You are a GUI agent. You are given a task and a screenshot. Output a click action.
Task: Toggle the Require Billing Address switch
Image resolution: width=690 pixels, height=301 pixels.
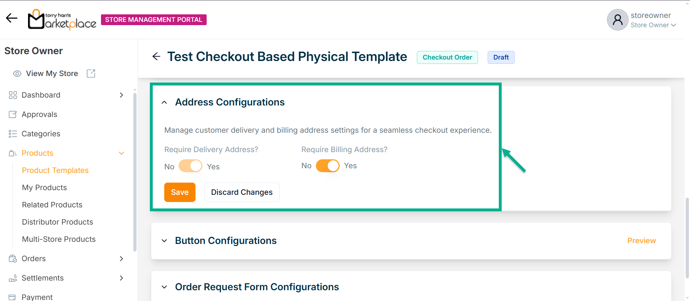pos(327,166)
